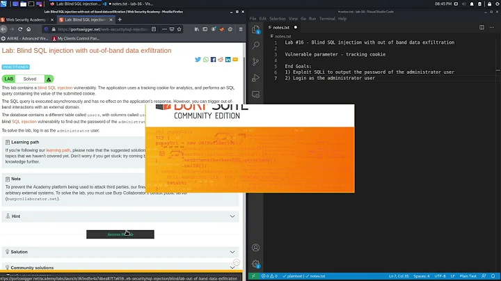Click the FoxyProxy extension icon
Viewport: 501px width, 281px height.
tap(222, 29)
